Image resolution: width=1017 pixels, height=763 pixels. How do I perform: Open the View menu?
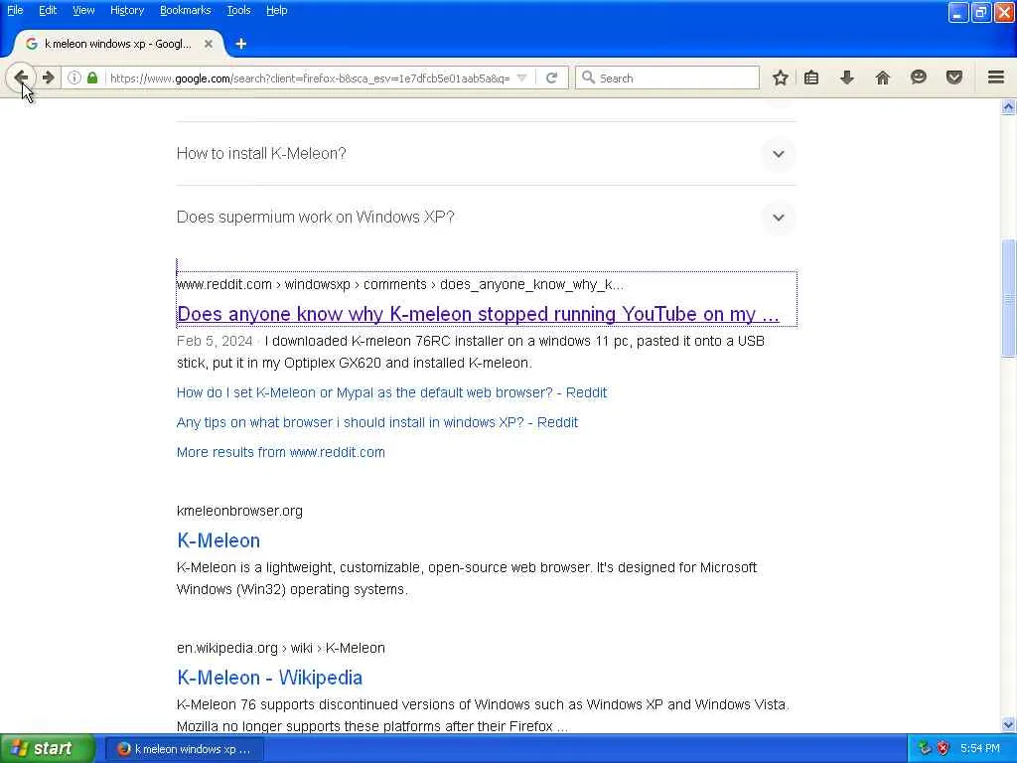[83, 10]
